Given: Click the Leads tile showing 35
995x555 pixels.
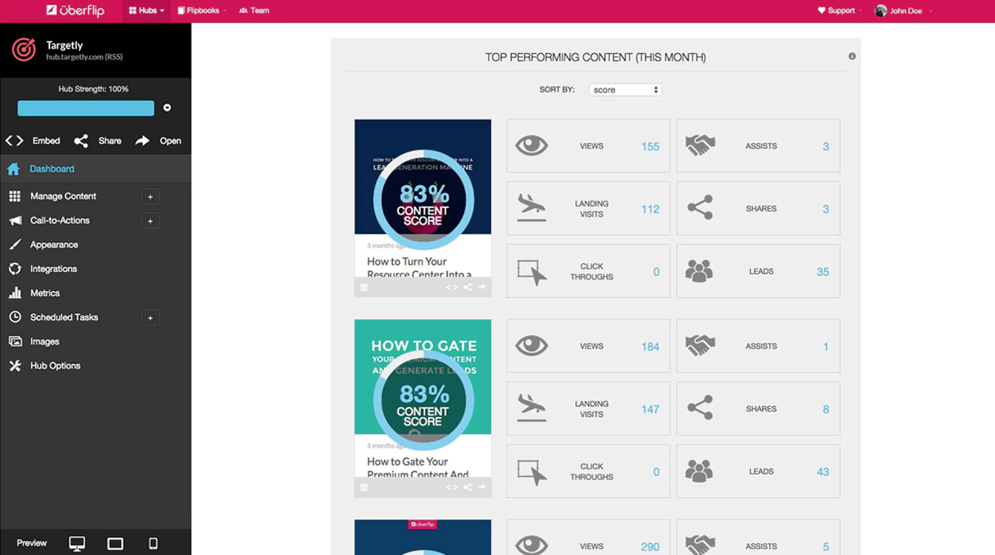Looking at the screenshot, I should pos(758,271).
